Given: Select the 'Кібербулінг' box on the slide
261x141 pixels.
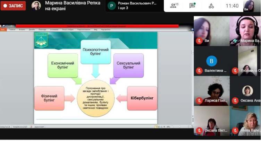Looking at the screenshot, I should (142, 98).
